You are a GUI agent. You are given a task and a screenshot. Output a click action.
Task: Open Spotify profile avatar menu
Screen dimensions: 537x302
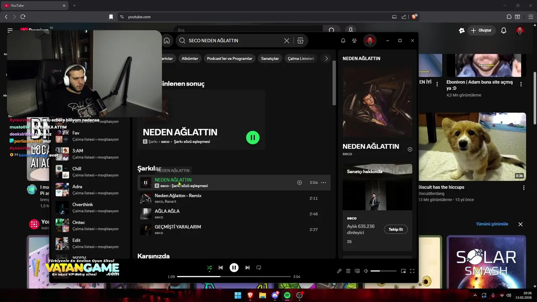pos(370,41)
